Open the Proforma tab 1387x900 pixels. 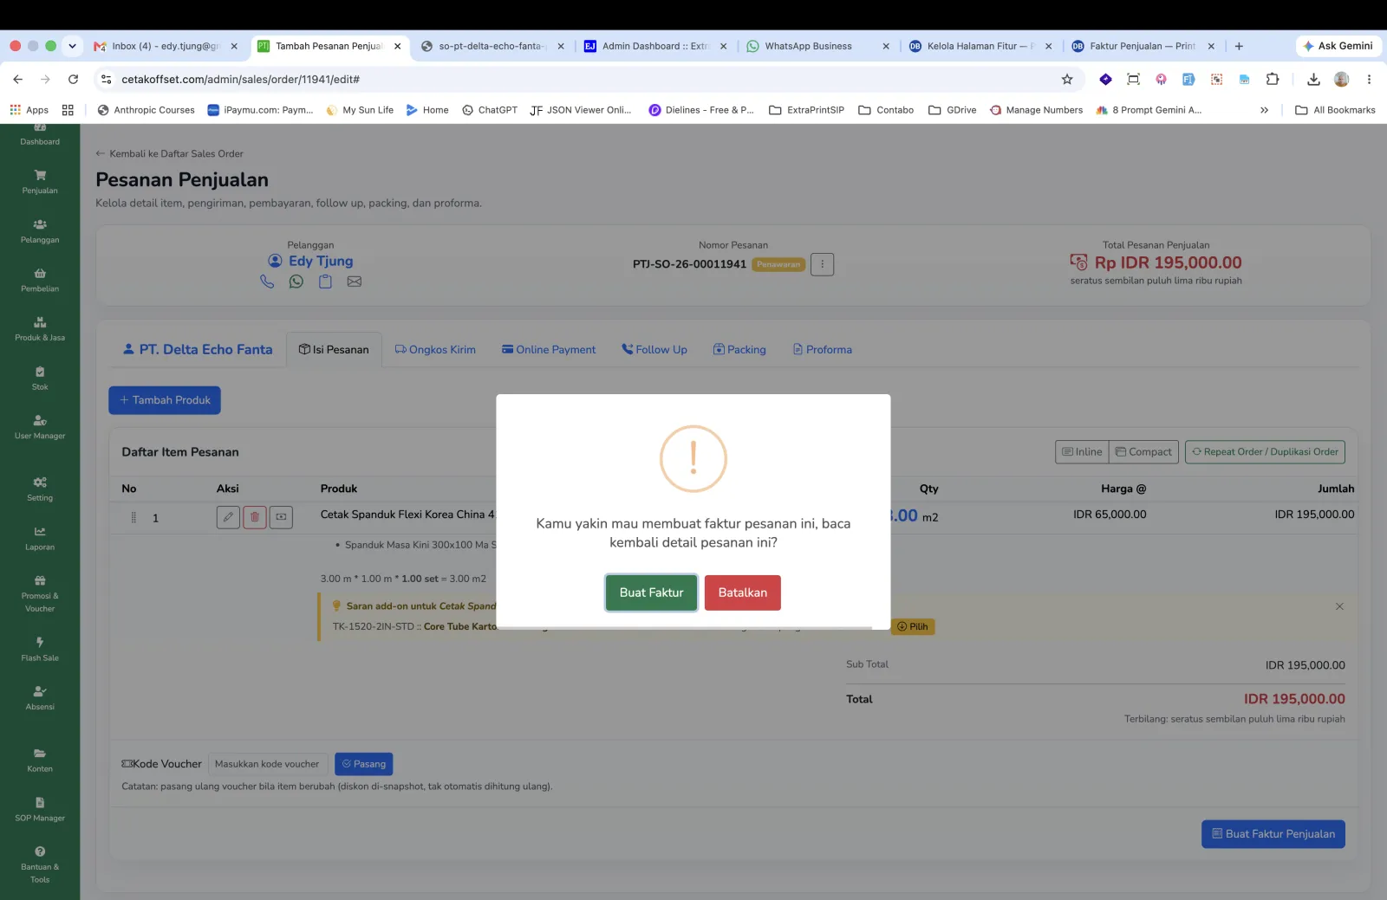(x=823, y=350)
